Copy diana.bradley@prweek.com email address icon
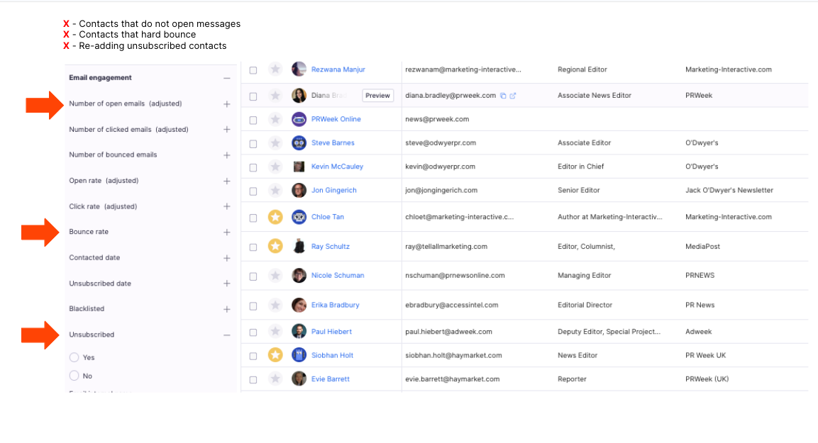This screenshot has height=443, width=818. pyautogui.click(x=504, y=96)
